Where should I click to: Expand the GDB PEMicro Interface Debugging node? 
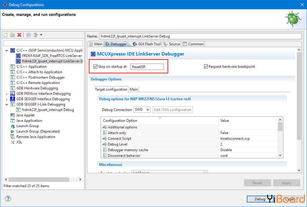pos(7,94)
